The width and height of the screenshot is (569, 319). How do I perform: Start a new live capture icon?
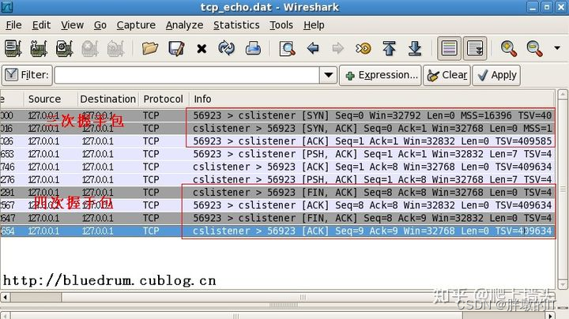(x=65, y=48)
